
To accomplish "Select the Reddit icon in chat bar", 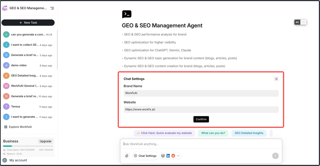I will [173, 156].
